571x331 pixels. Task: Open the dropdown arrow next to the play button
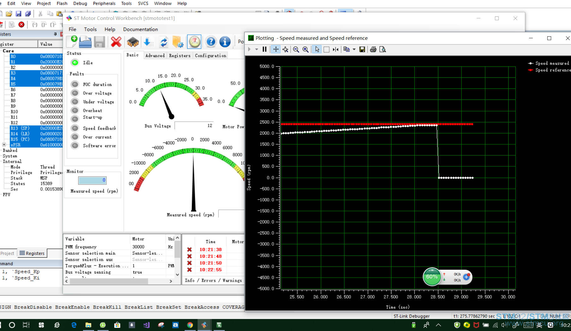click(x=257, y=49)
